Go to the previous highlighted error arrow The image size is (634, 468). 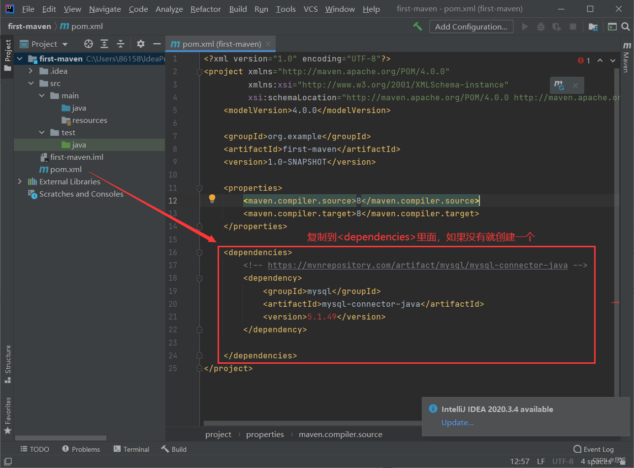coord(600,60)
